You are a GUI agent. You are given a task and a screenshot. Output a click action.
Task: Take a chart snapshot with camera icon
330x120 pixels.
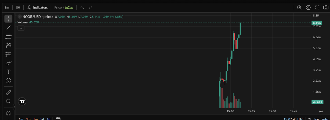[325, 7]
